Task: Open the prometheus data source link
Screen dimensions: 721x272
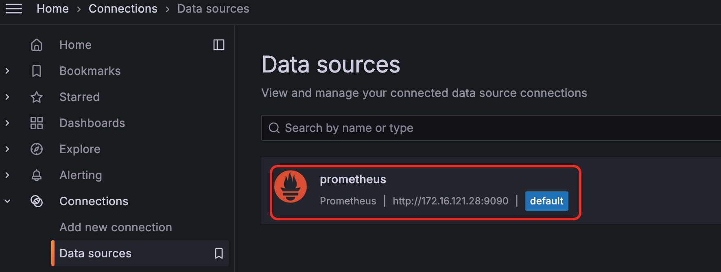Action: 353,180
